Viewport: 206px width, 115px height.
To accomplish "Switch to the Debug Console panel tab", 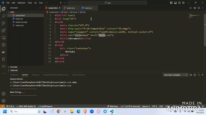I will 79,75.
